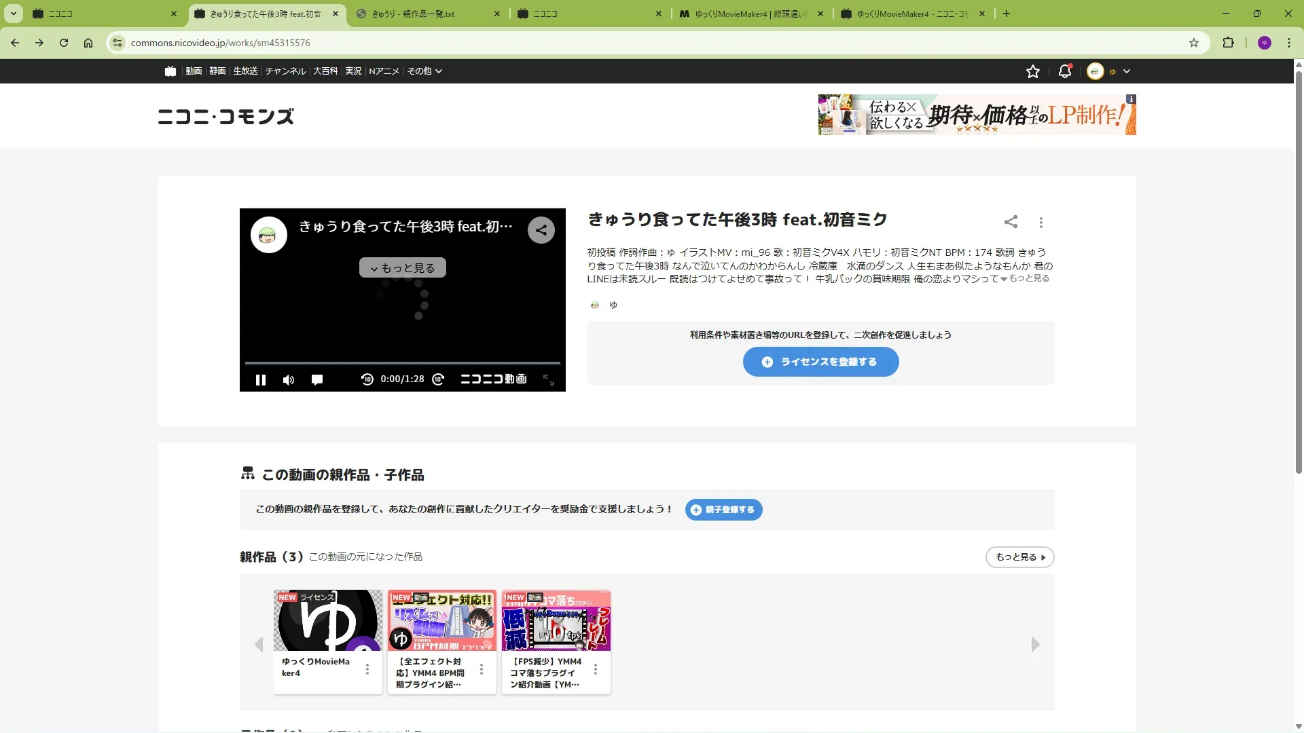
Task: Toggle comment display in player
Action: coord(316,380)
